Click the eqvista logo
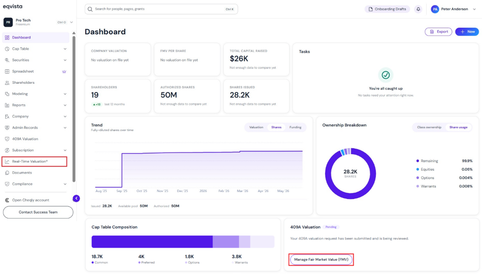This screenshot has width=482, height=274. click(13, 7)
